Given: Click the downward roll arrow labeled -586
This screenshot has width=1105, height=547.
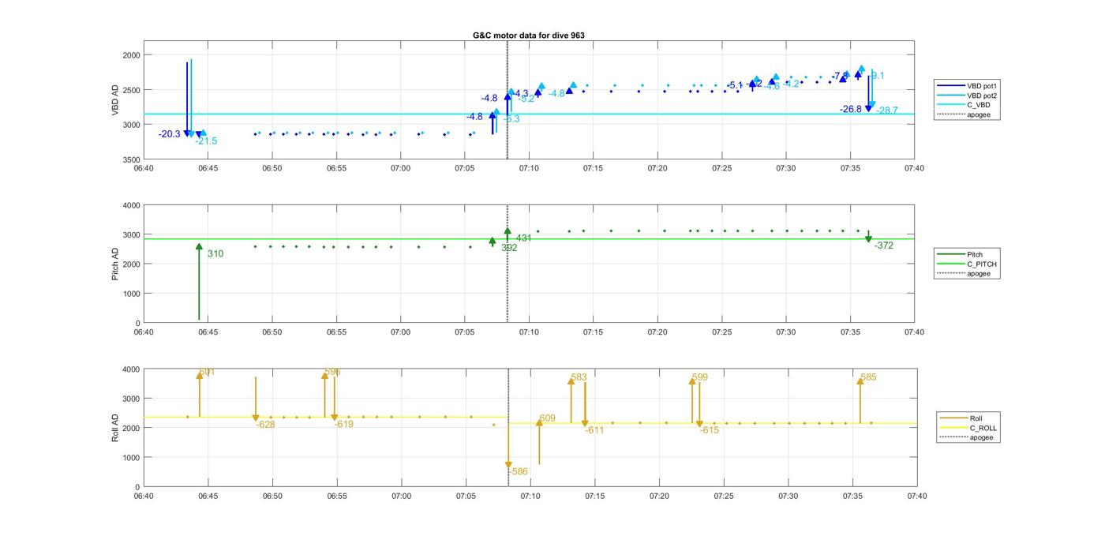Looking at the screenshot, I should pyautogui.click(x=508, y=444).
